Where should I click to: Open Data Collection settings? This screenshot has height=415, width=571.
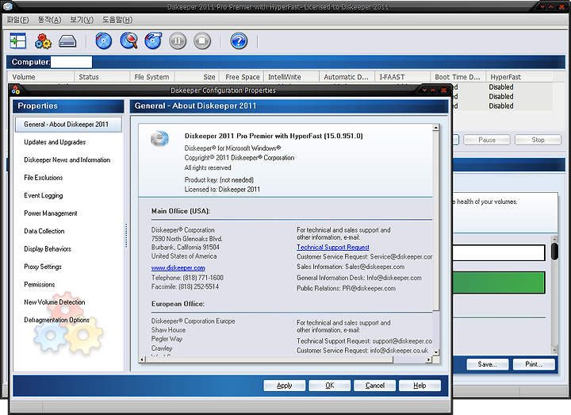coord(44,231)
